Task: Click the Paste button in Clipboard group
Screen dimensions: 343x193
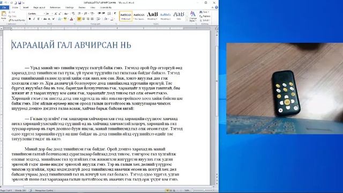Action: [x=4, y=16]
